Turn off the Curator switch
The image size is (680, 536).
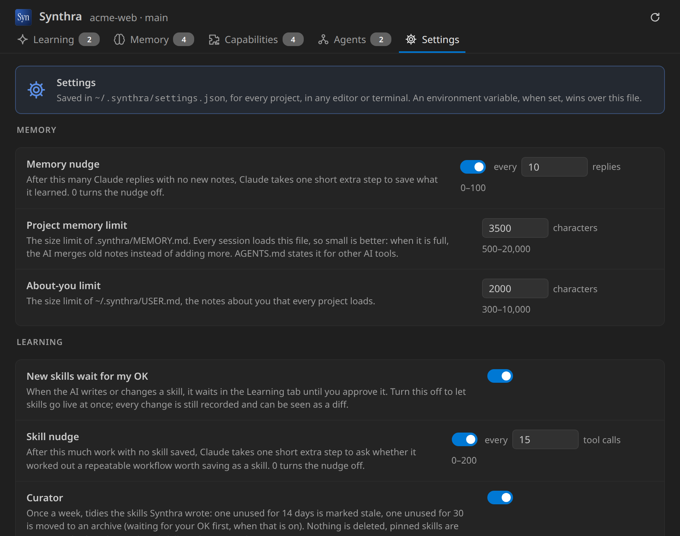pyautogui.click(x=500, y=497)
